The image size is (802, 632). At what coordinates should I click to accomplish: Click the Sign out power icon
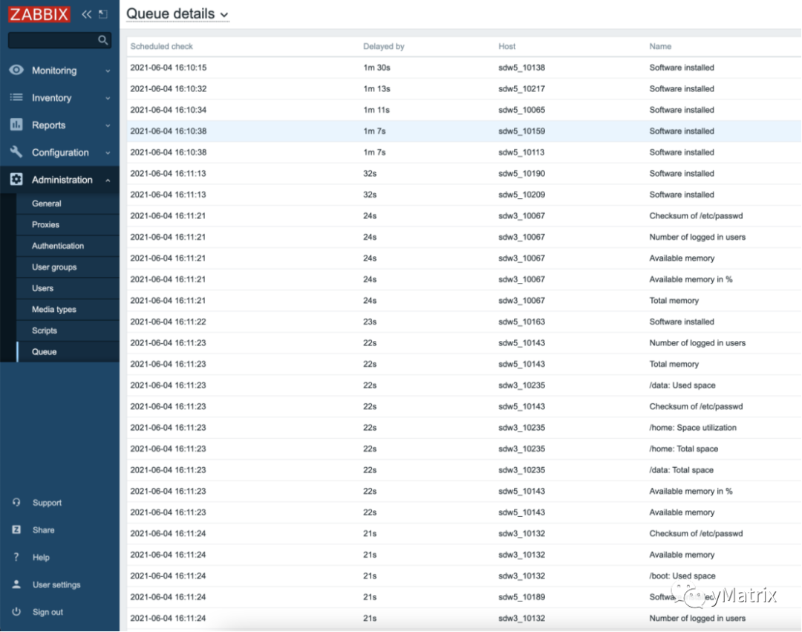tap(16, 611)
